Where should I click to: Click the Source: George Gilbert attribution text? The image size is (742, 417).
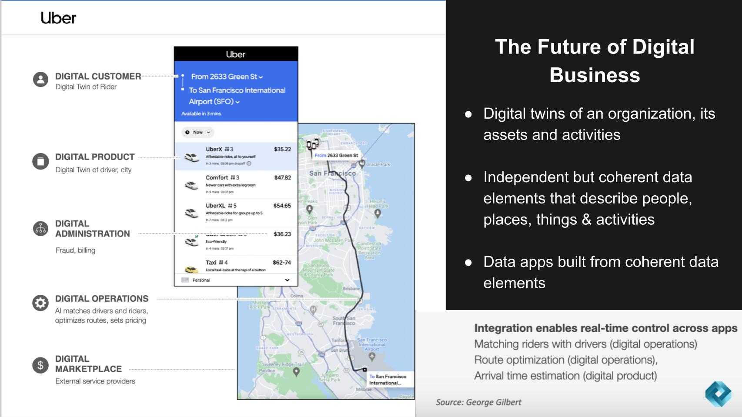click(x=478, y=402)
